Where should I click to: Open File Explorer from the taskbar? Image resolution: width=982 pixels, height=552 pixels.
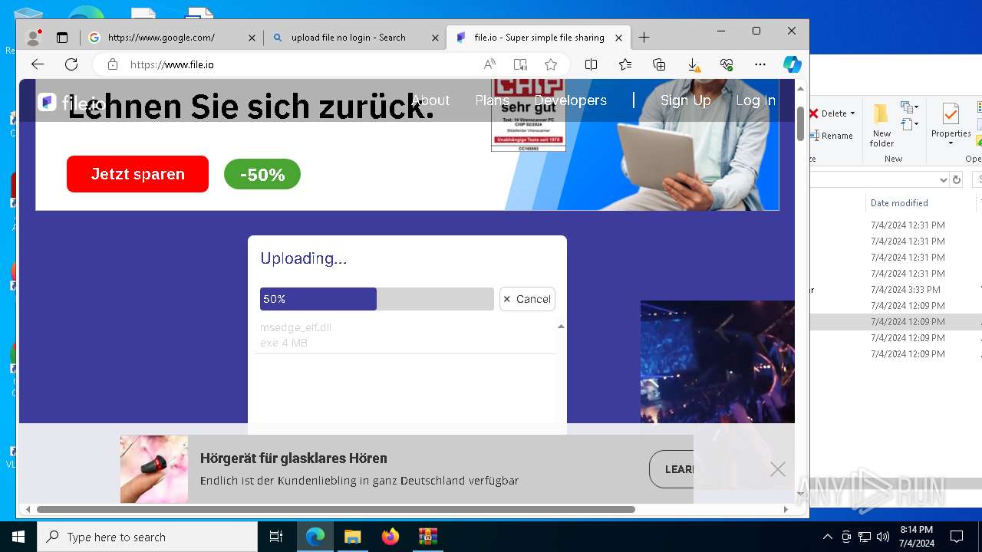(x=352, y=537)
